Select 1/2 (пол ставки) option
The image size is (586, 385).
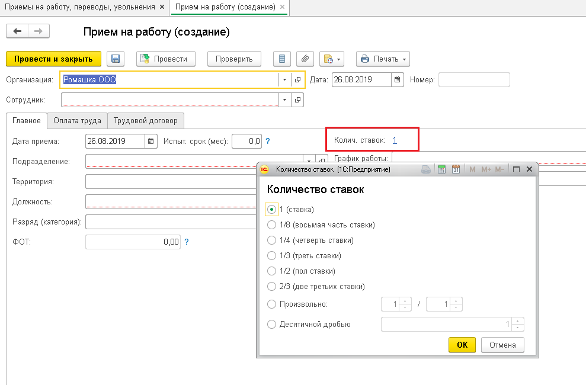272,271
